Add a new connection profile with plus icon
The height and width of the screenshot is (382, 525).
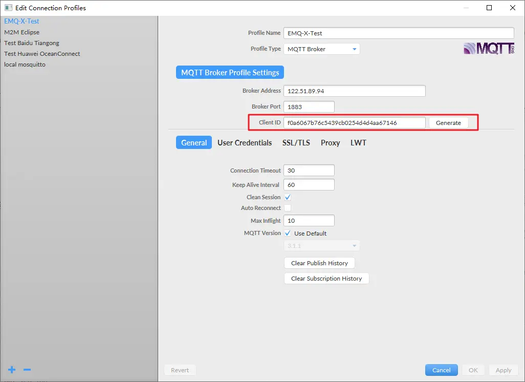click(12, 370)
